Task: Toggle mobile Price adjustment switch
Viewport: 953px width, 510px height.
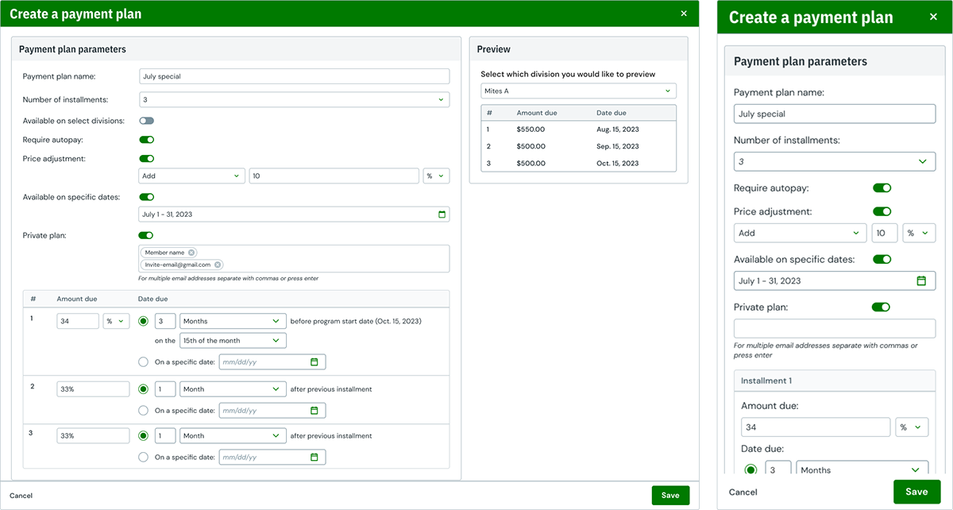Action: coord(882,212)
